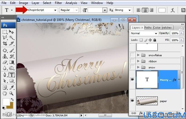The width and height of the screenshot is (186, 119).
Task: Select the Hand tool
Action: tap(5, 93)
